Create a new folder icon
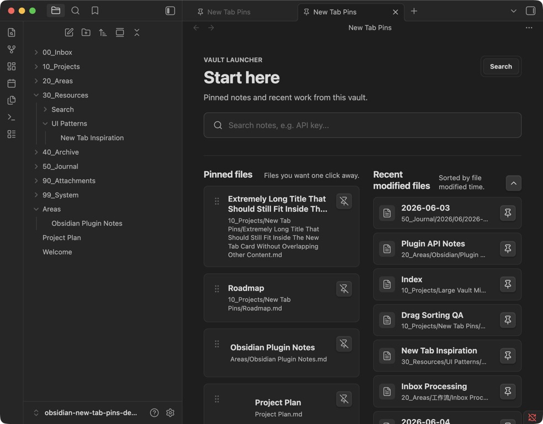This screenshot has width=543, height=424. pyautogui.click(x=86, y=33)
